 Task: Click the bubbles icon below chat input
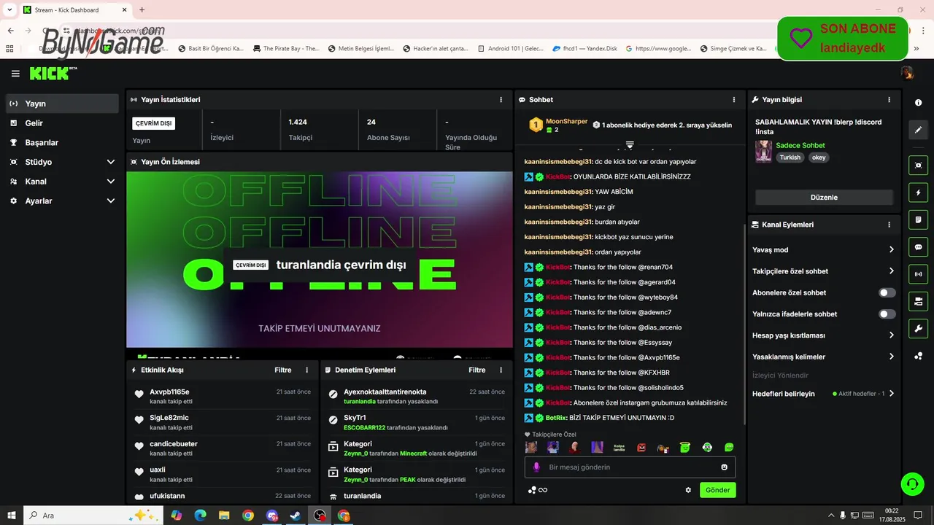coord(532,490)
